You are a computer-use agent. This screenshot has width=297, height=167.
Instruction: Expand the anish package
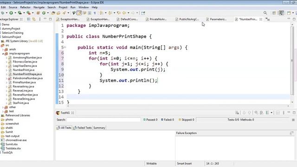coord(3,50)
